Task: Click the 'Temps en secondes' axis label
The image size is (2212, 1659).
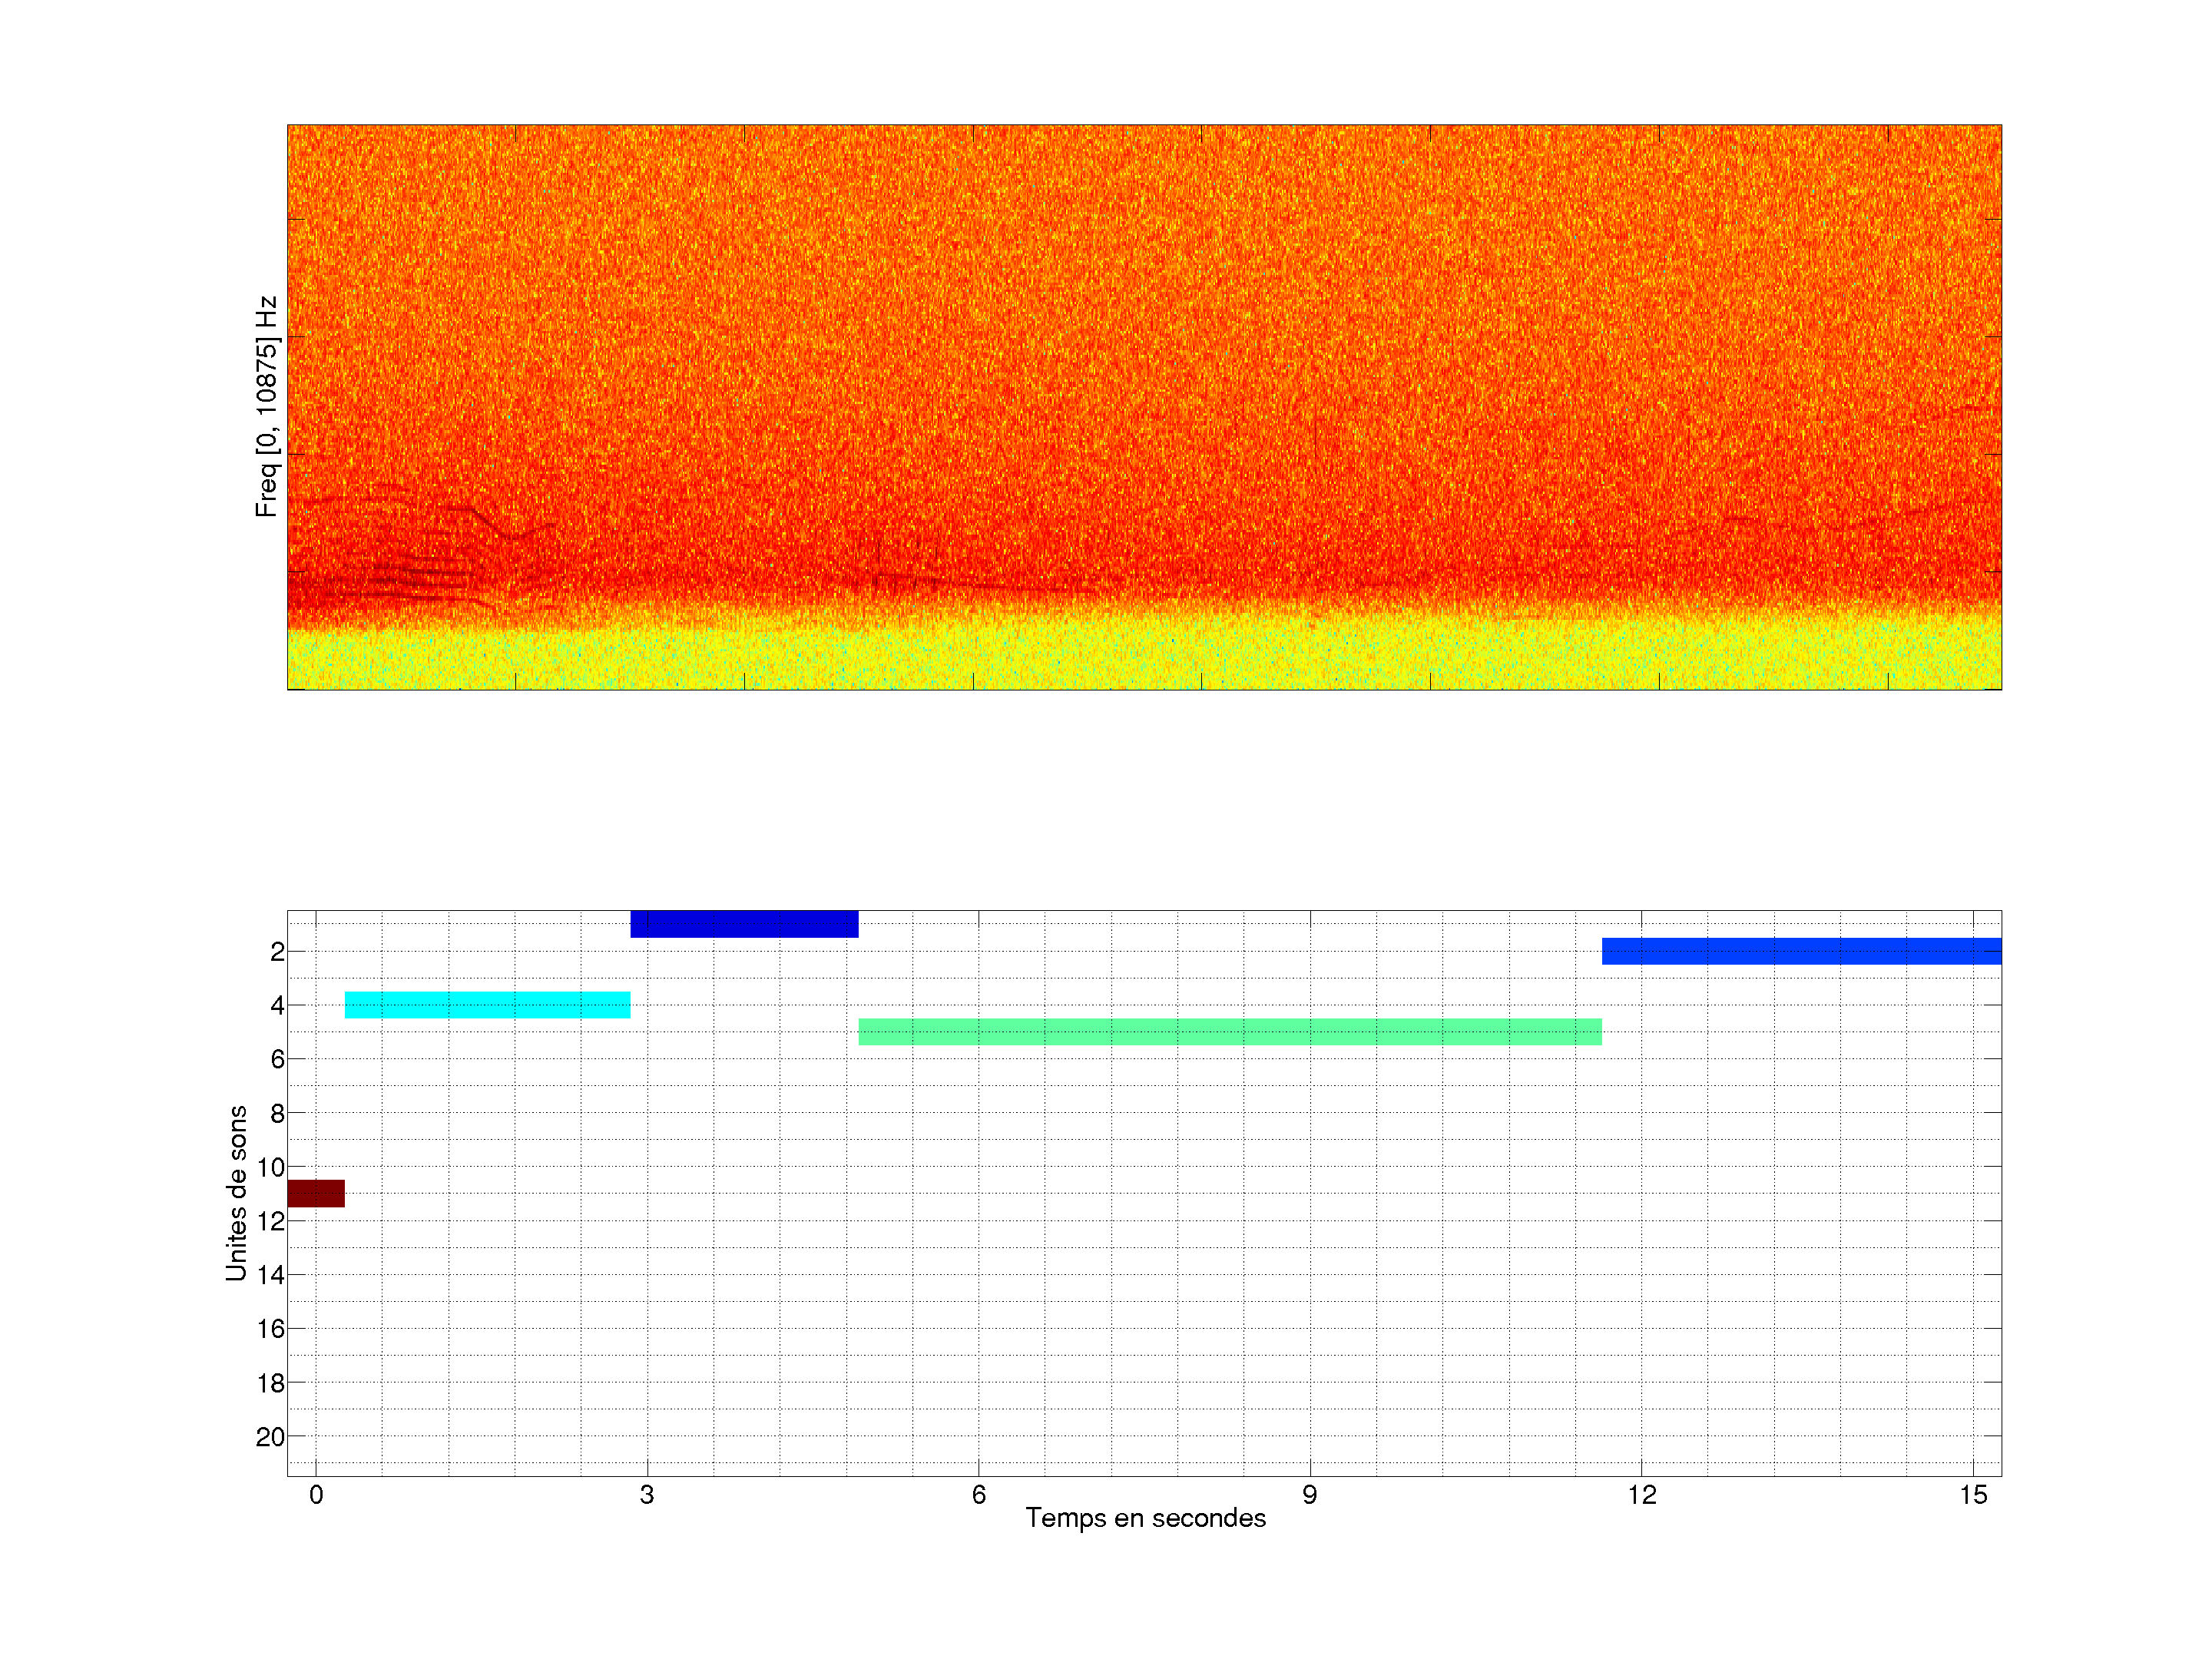Action: [1145, 1518]
